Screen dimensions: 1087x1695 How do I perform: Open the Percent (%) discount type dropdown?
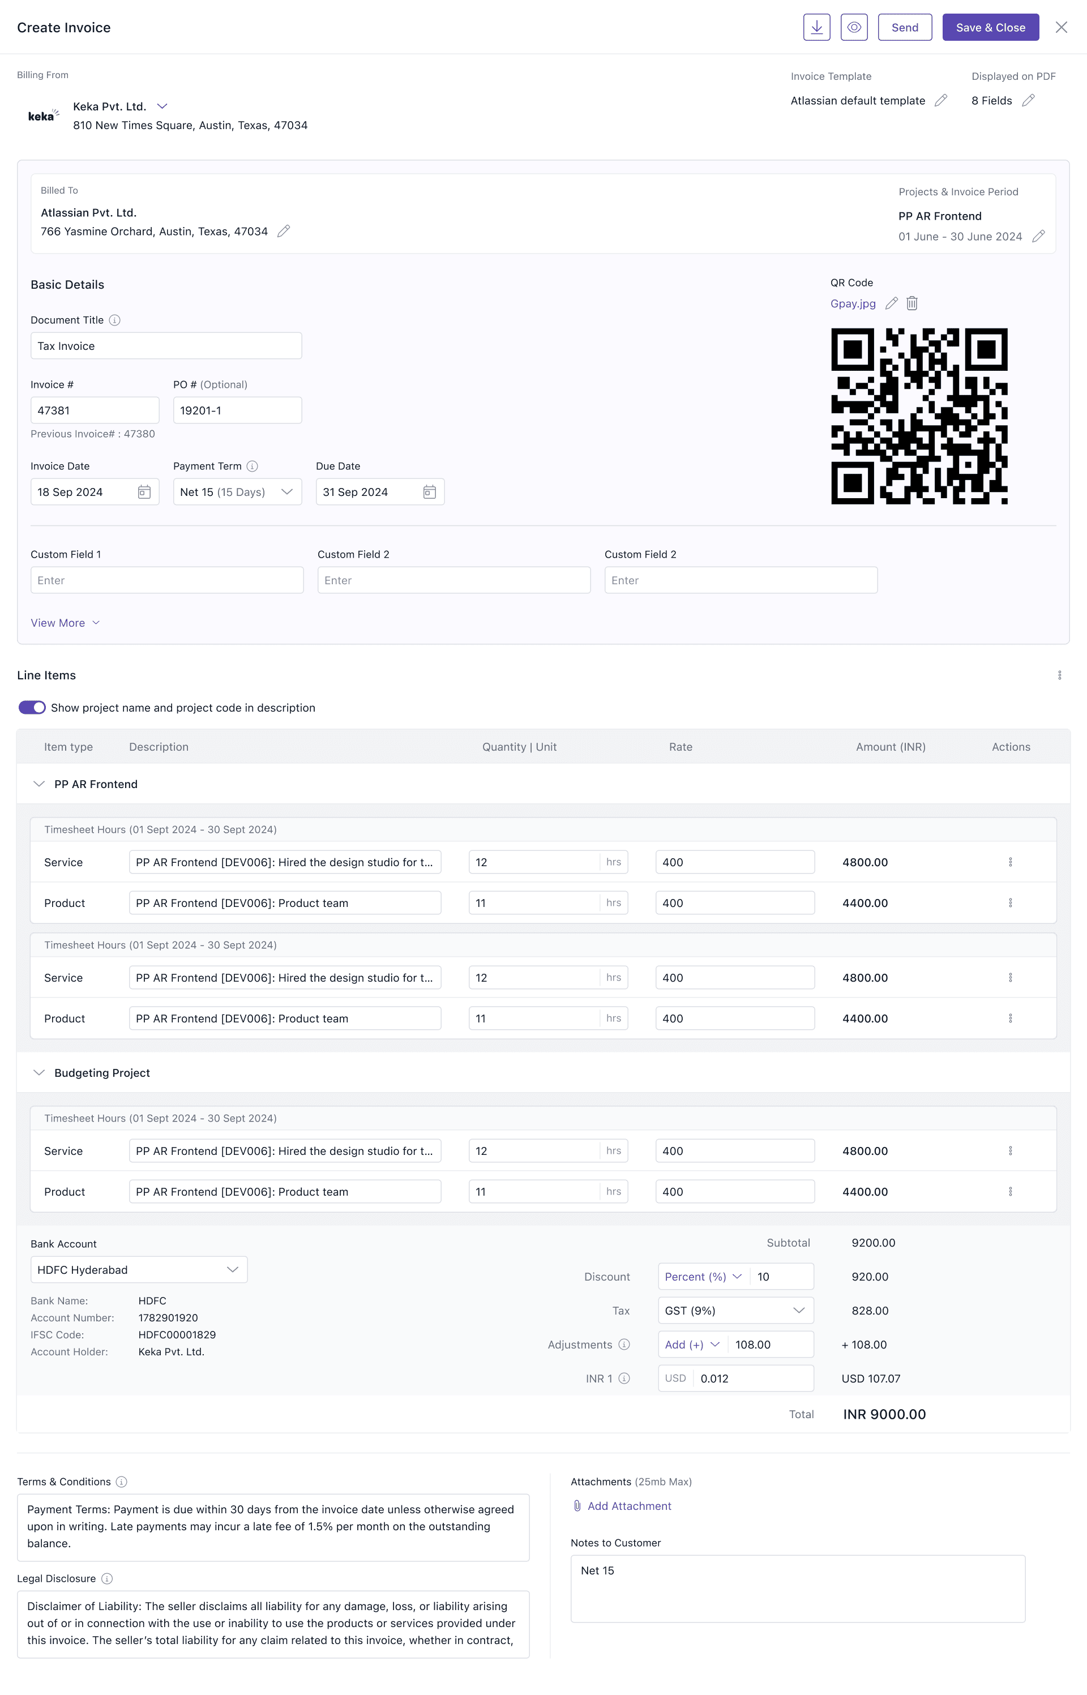(x=703, y=1277)
